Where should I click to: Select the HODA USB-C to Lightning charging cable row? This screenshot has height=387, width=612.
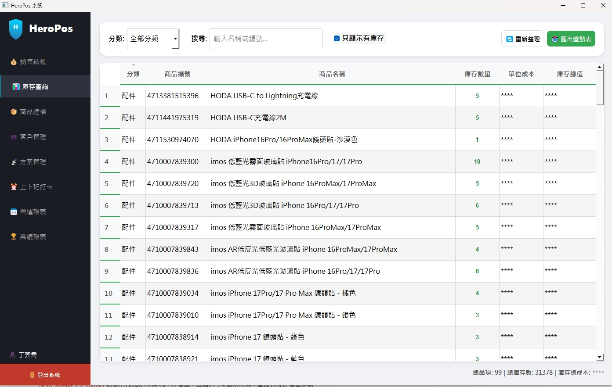(308, 96)
